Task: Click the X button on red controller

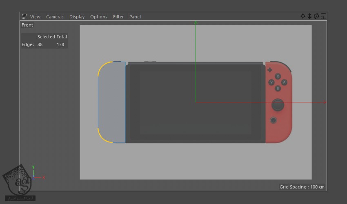Action: [278, 76]
